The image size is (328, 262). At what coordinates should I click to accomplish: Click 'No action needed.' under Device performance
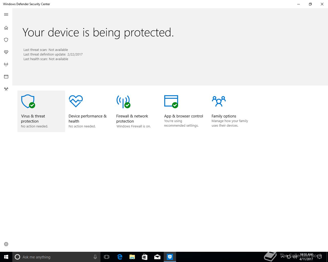coord(82,126)
